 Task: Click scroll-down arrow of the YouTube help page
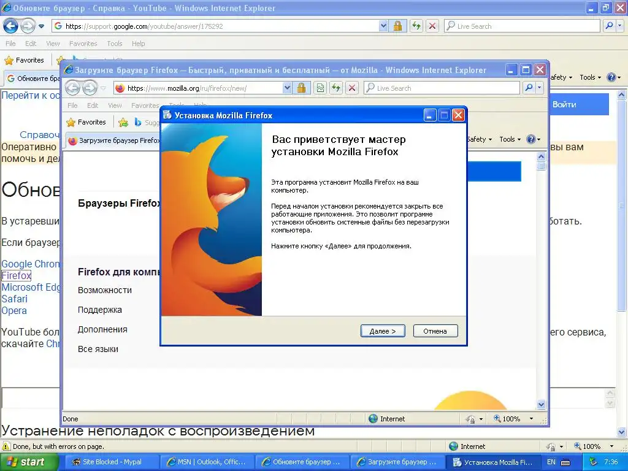click(622, 432)
